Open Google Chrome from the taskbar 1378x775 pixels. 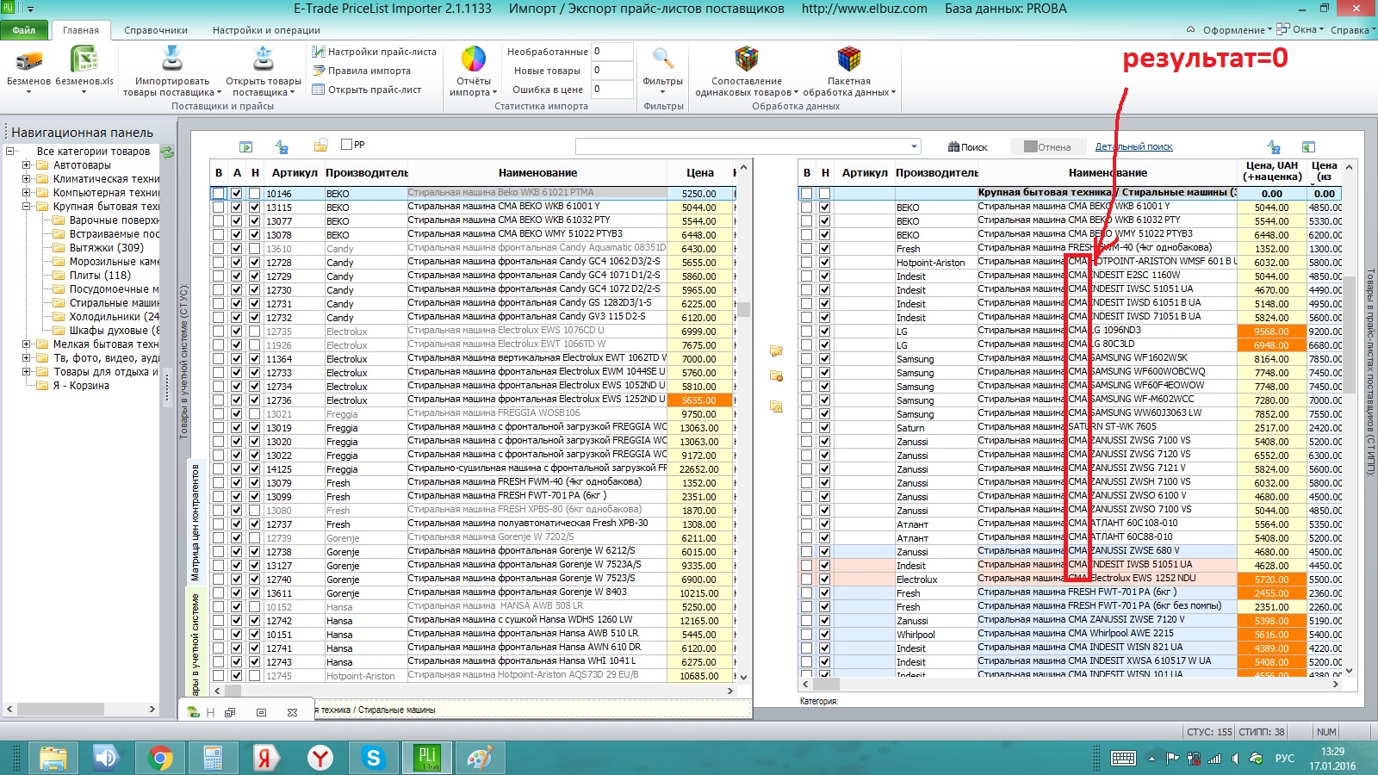click(x=159, y=758)
